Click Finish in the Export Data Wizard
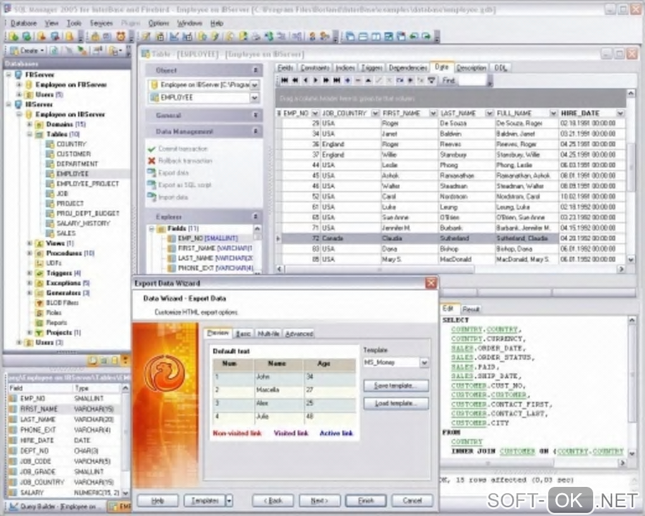The width and height of the screenshot is (645, 516). [x=365, y=501]
